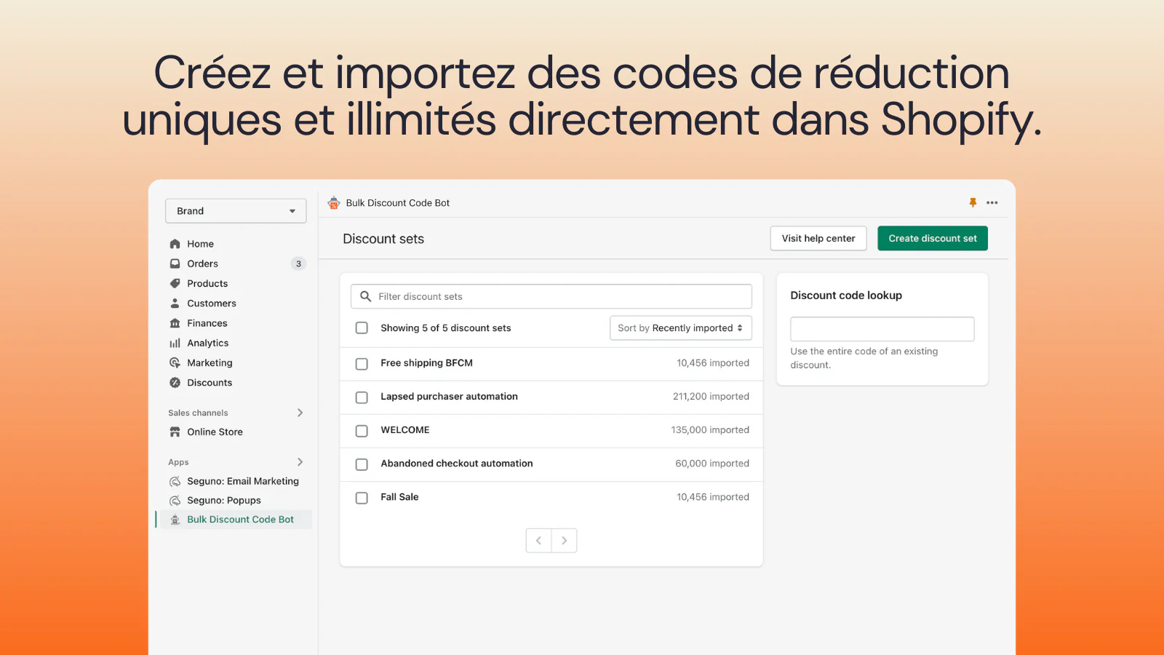1164x655 pixels.
Task: Expand the Sales channels chevron
Action: 300,413
